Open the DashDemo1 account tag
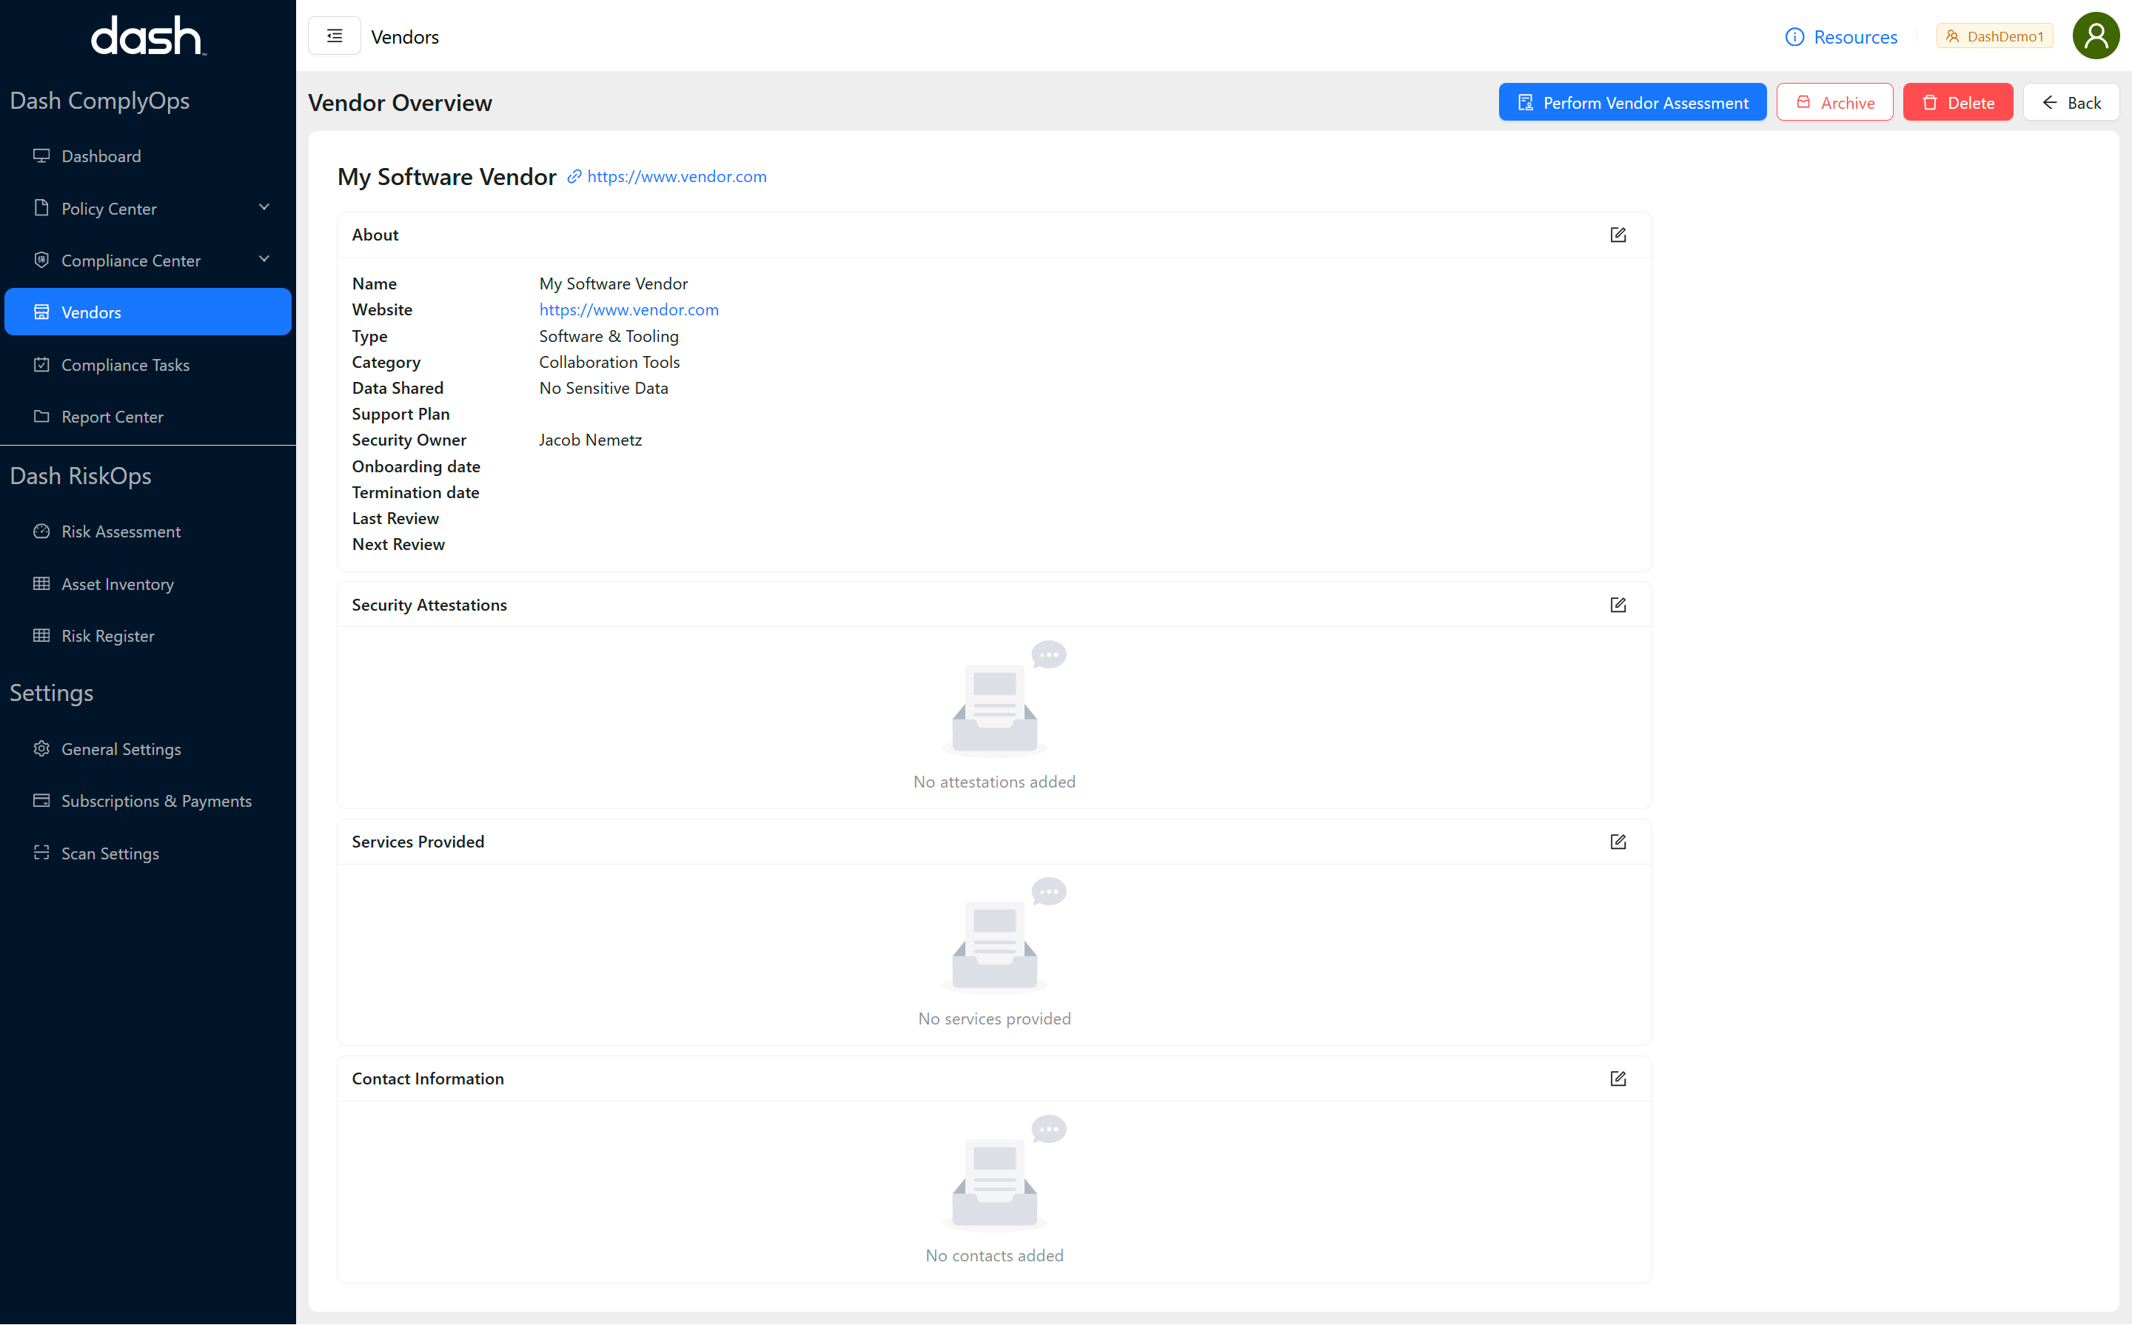 click(1994, 36)
